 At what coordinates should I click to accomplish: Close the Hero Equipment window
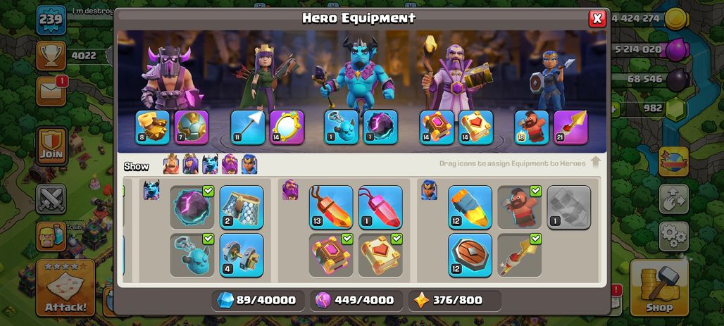(x=597, y=18)
